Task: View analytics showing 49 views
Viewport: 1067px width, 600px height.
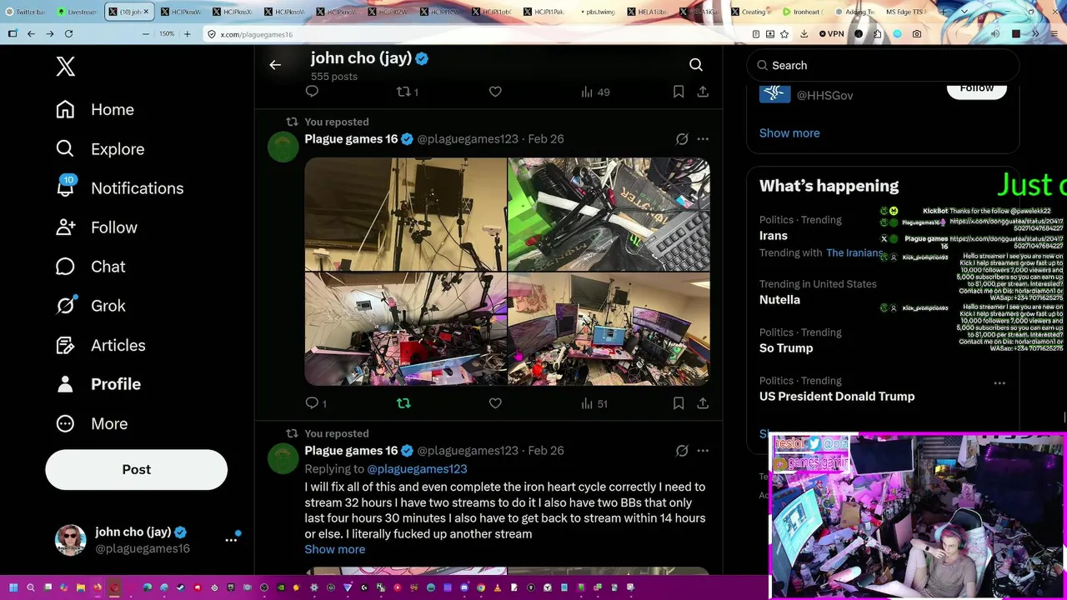Action: 595,92
